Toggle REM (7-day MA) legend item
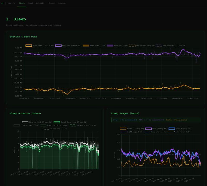This screenshot has height=186, width=207. [x=149, y=129]
